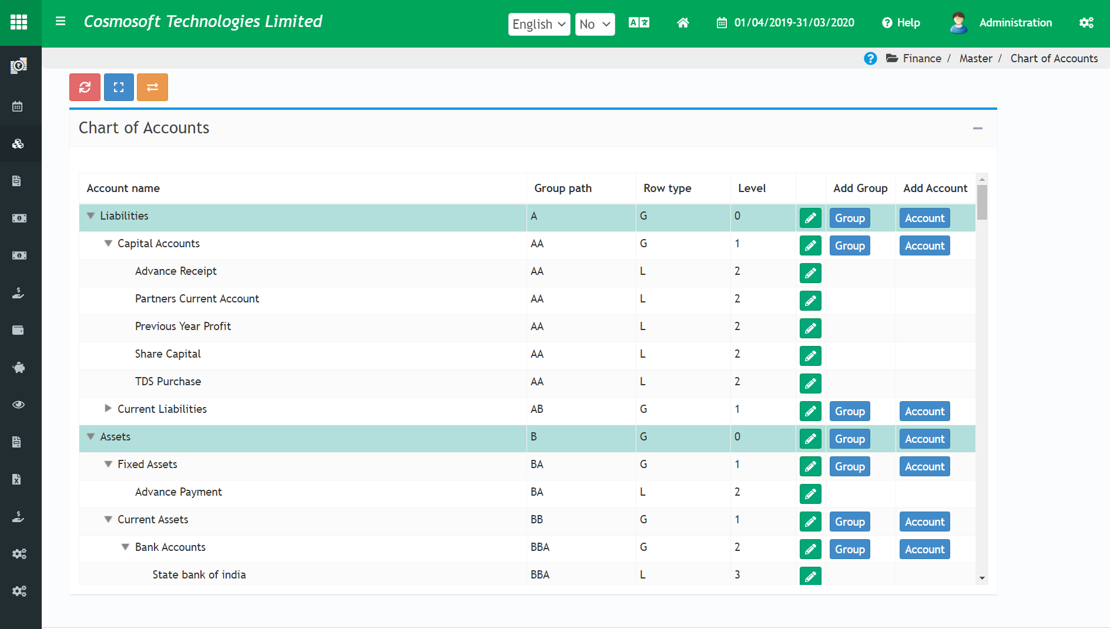Go to the home page icon

(x=683, y=22)
